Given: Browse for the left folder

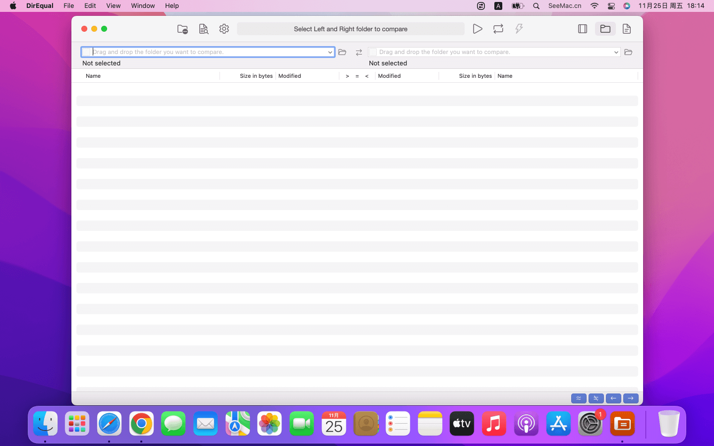Looking at the screenshot, I should (x=342, y=52).
